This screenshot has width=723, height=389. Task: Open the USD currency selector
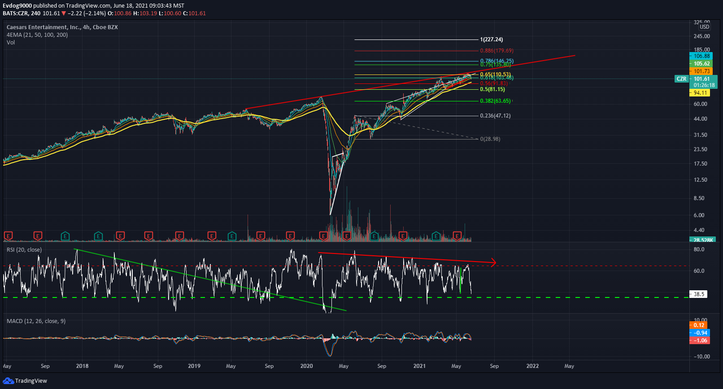click(x=705, y=27)
